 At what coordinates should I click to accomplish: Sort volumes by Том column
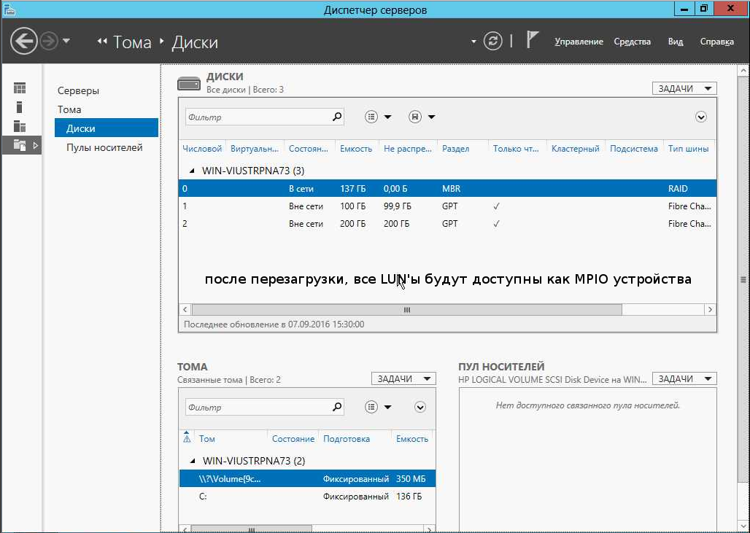point(207,438)
